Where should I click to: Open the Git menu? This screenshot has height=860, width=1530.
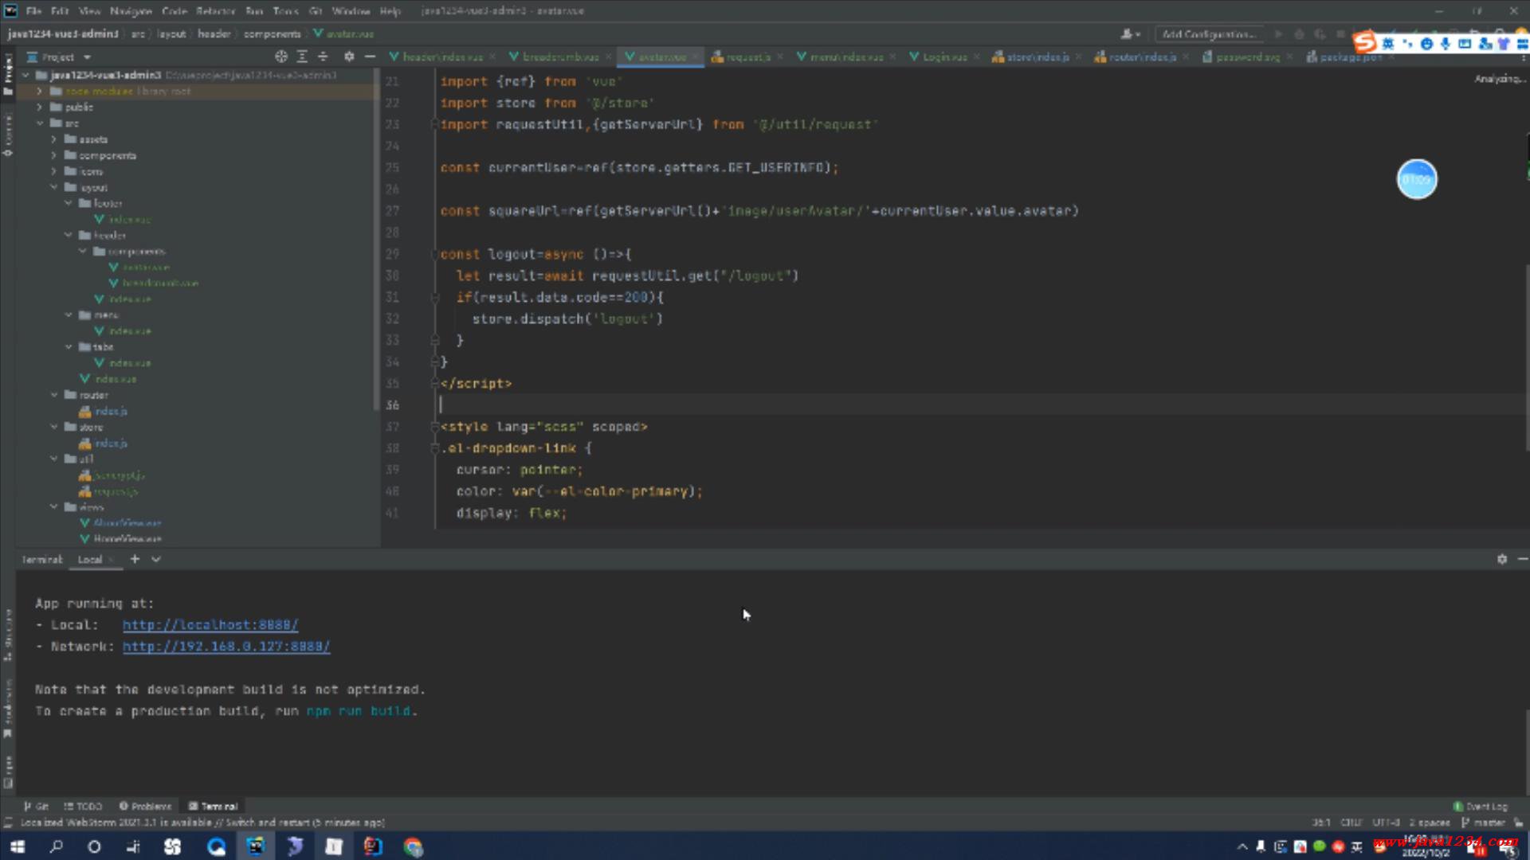coord(316,11)
